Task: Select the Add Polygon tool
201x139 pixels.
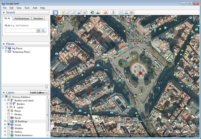Action: pyautogui.click(x=68, y=13)
